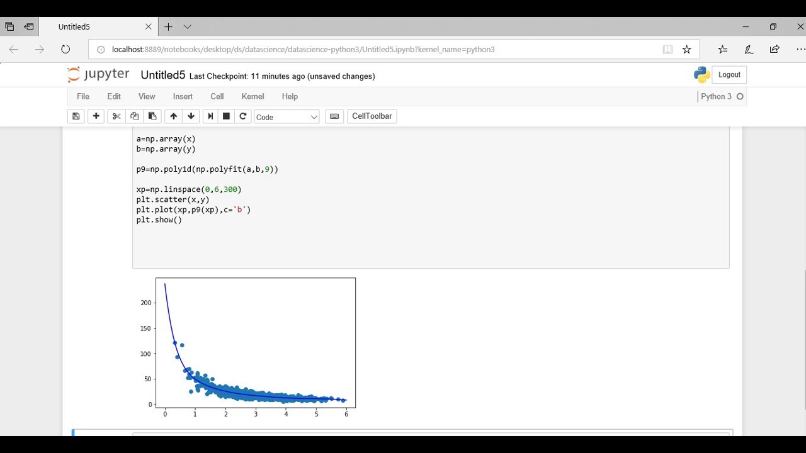Select the Untitled5 browser tab
The width and height of the screenshot is (806, 453).
pos(99,27)
